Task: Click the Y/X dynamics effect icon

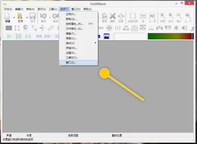Action: (x=34, y=28)
